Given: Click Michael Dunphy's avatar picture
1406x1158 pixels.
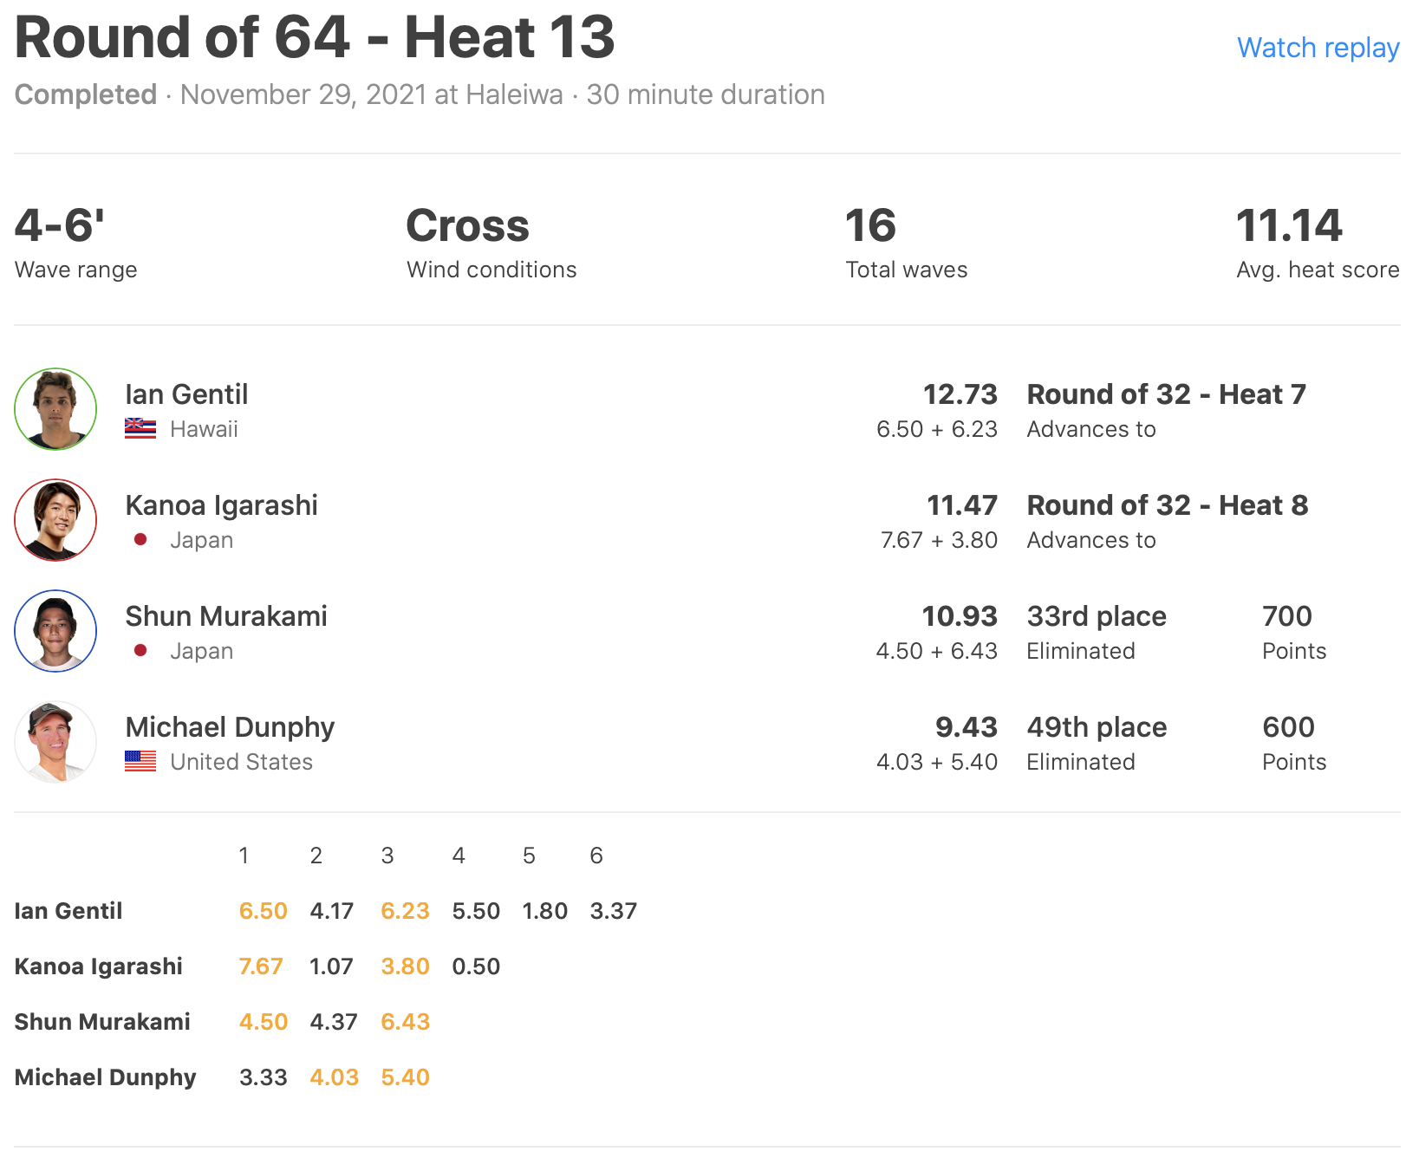Looking at the screenshot, I should point(55,742).
